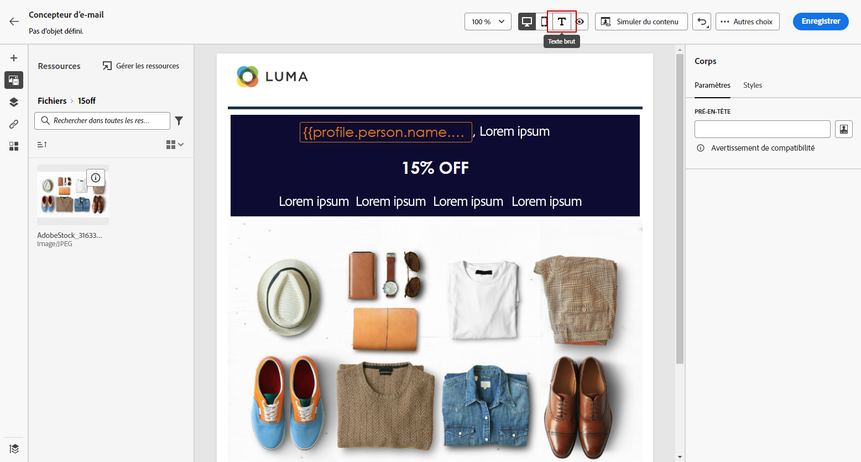Open the layers rail icon
861x462 pixels.
click(x=14, y=102)
